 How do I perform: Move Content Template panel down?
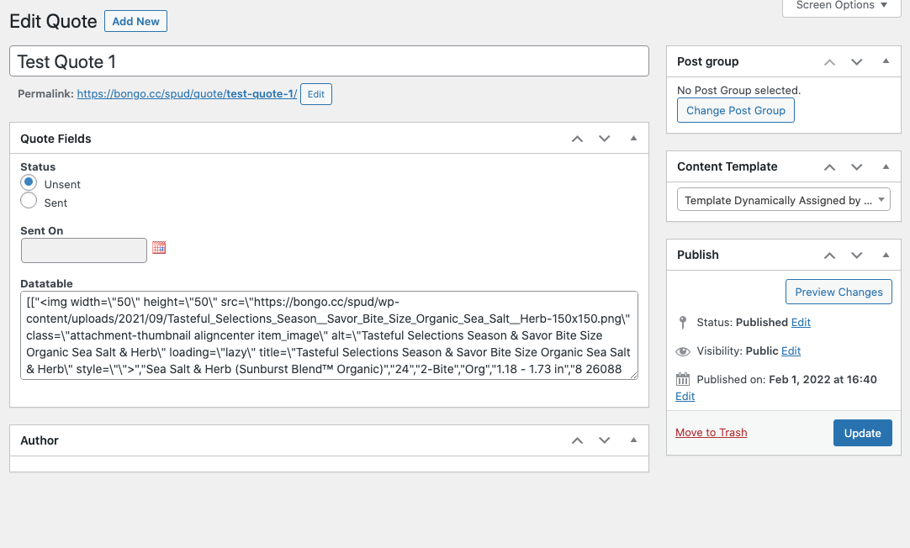(x=857, y=167)
